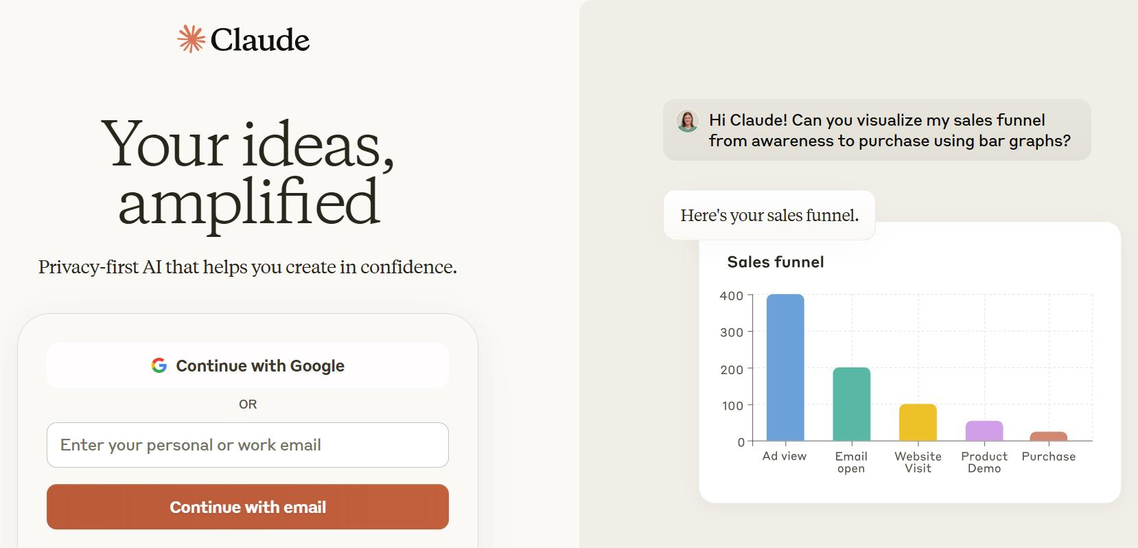This screenshot has height=548, width=1138.
Task: Focus the personal or work email field
Action: [x=248, y=445]
